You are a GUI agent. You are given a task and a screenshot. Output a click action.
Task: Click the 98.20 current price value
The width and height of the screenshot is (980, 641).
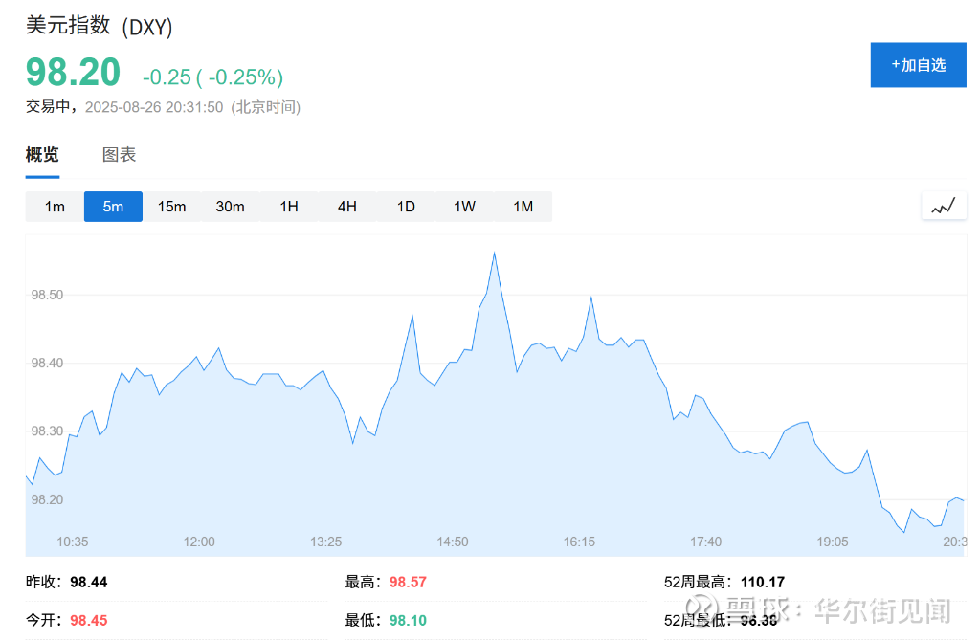[74, 74]
